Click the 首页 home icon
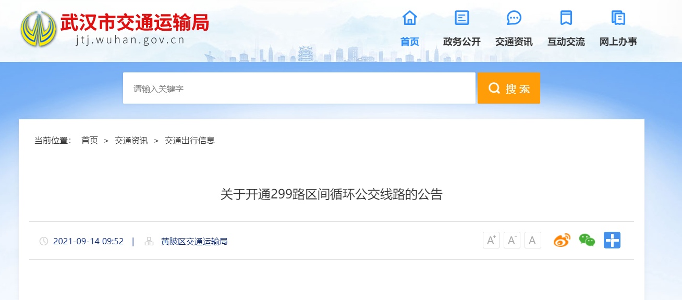The width and height of the screenshot is (682, 300). [x=410, y=18]
